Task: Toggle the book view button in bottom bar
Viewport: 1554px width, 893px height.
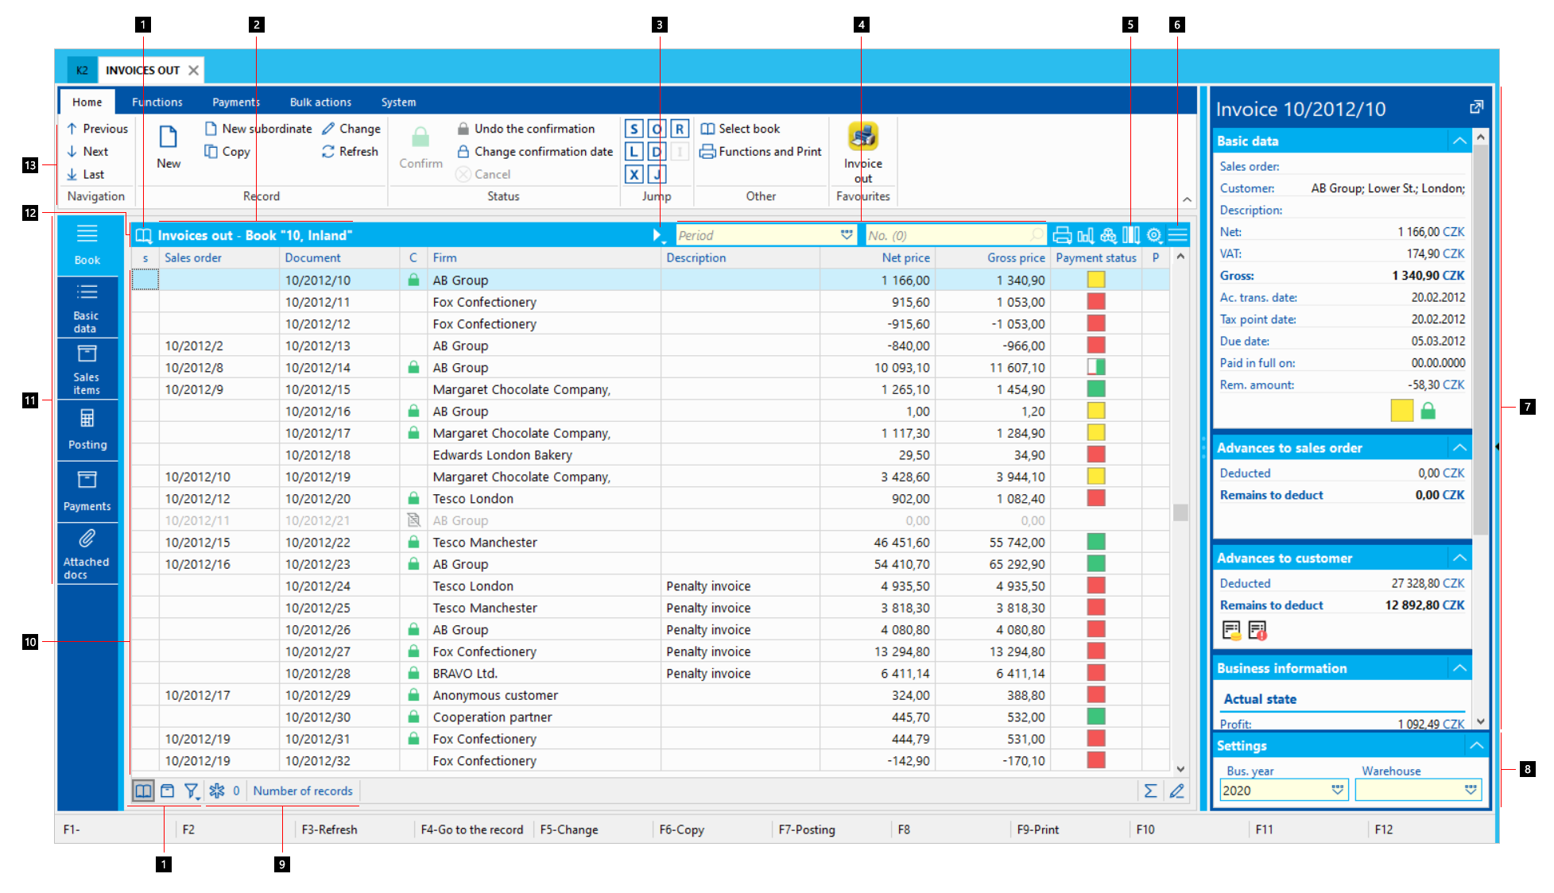Action: (x=143, y=791)
